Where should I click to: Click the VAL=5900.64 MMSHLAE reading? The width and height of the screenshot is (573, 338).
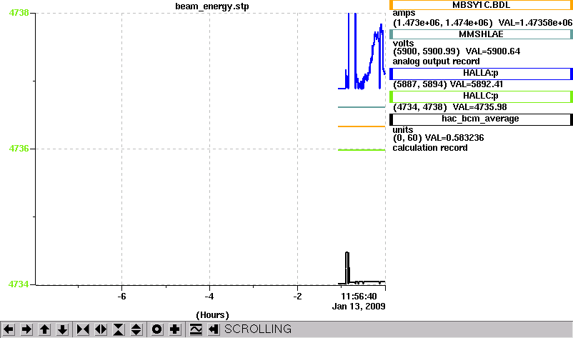(x=492, y=51)
